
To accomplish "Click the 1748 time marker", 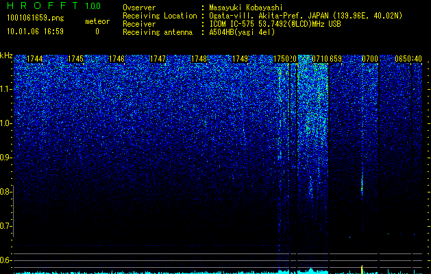I will click(x=199, y=59).
